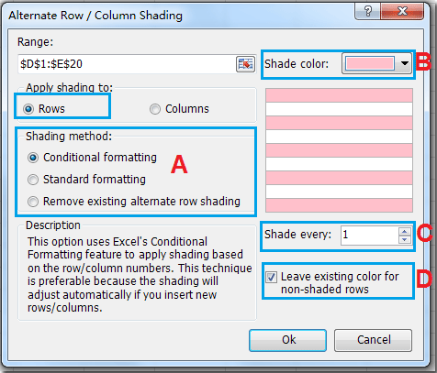
Task: Click the Range input field
Action: (127, 64)
